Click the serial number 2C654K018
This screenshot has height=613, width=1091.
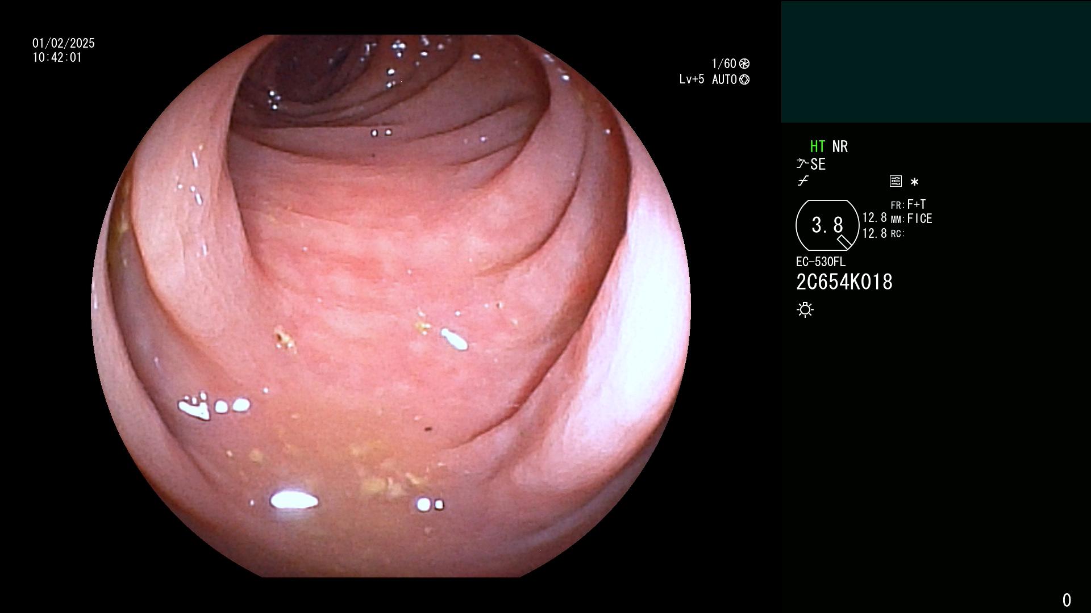tap(844, 282)
